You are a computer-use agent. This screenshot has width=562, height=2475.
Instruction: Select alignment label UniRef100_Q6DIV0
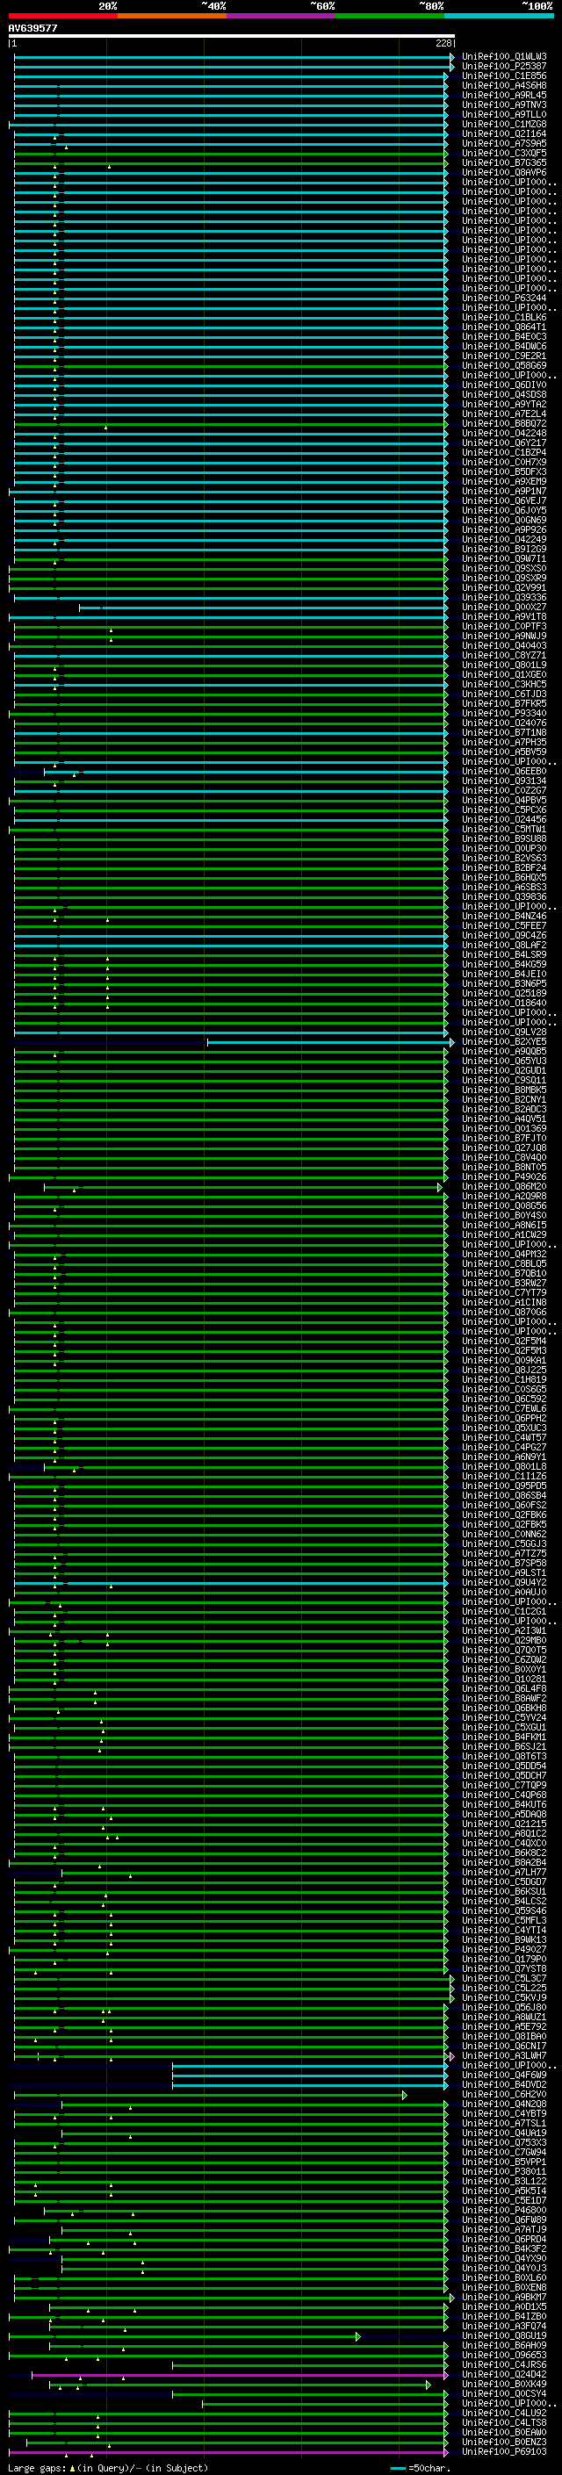(x=503, y=385)
